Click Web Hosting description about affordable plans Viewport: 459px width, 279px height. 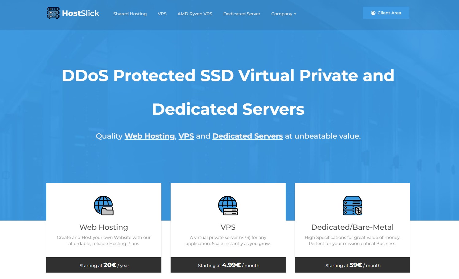104,240
